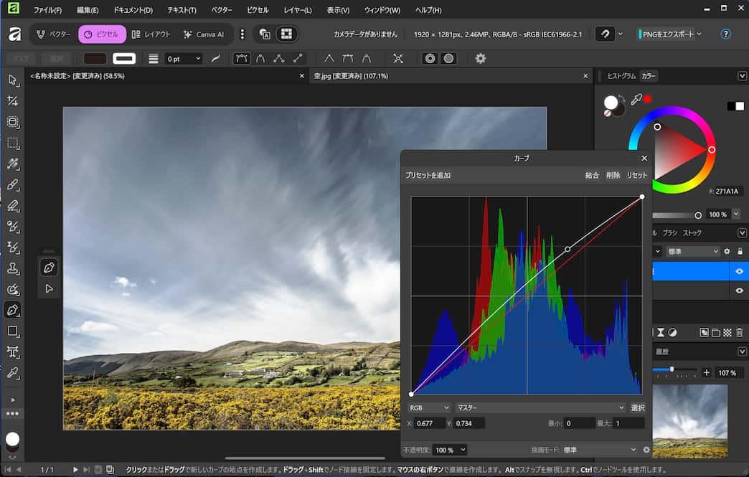749x477 pixels.
Task: Select the Move tool in left toolbar
Action: [12, 80]
